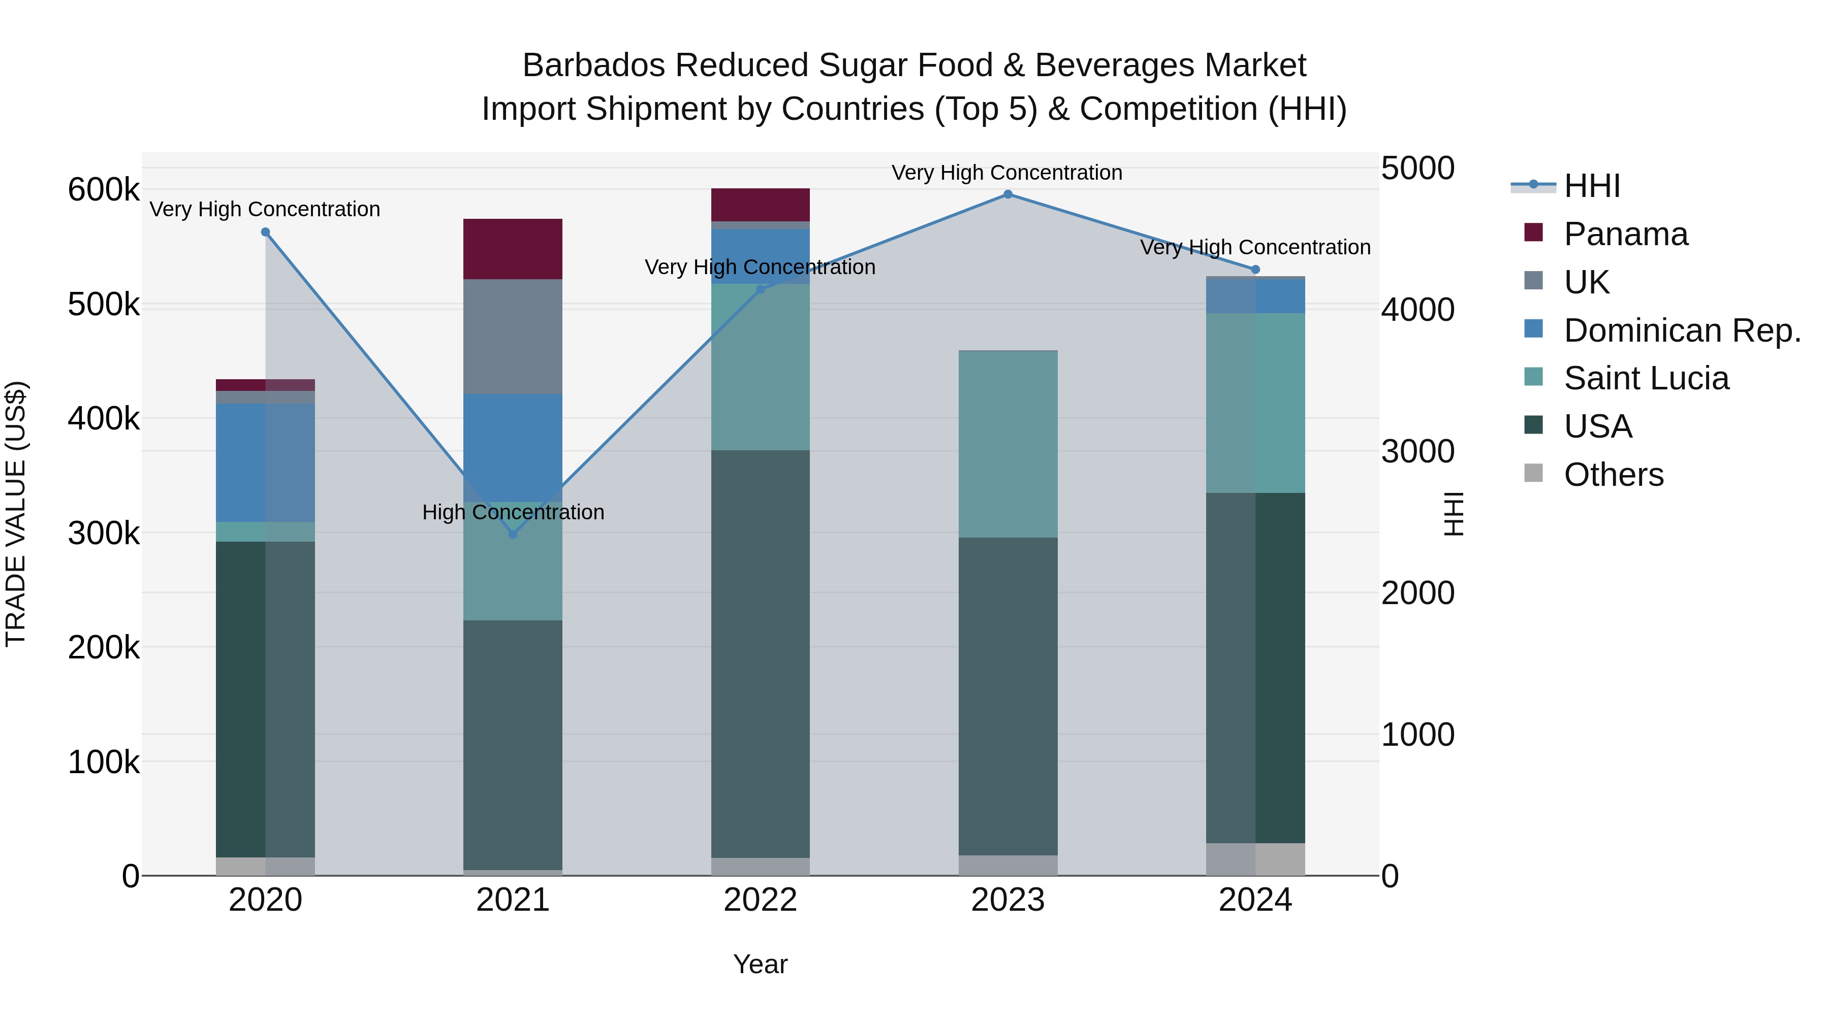This screenshot has height=1028, width=1829.
Task: Click the 2022 Panama bar segment
Action: point(761,205)
